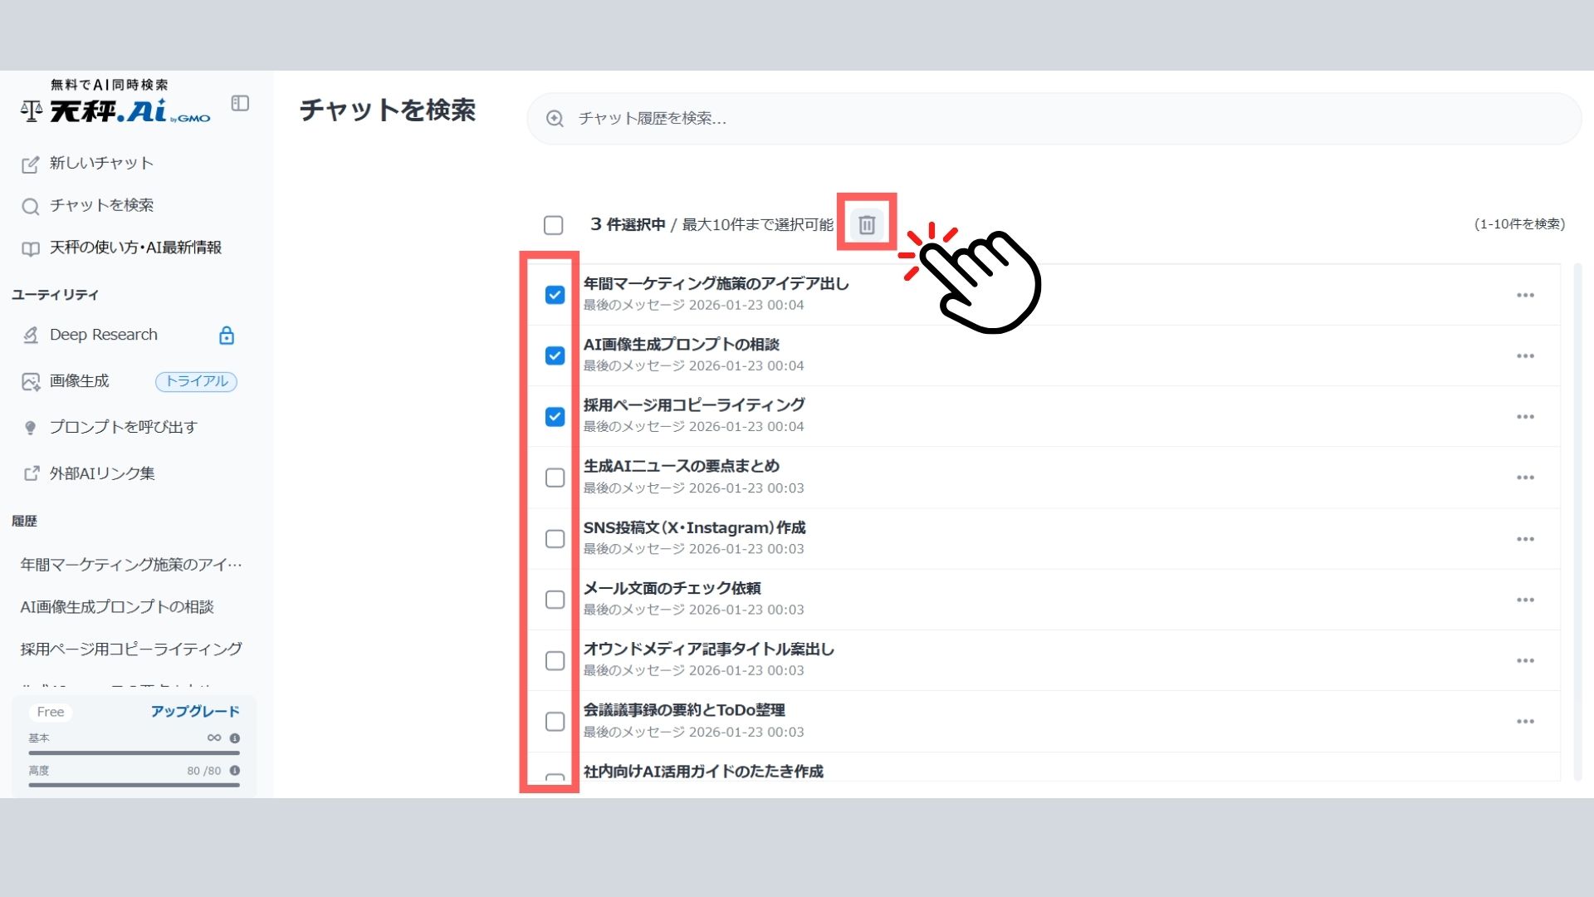This screenshot has width=1594, height=897.
Task: Click the info icon beside 80/80
Action: click(x=235, y=771)
